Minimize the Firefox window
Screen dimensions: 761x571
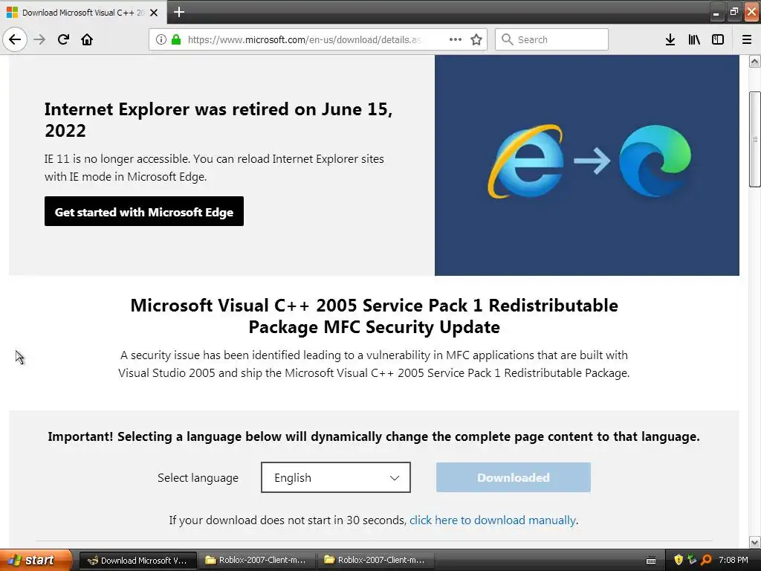click(x=716, y=13)
